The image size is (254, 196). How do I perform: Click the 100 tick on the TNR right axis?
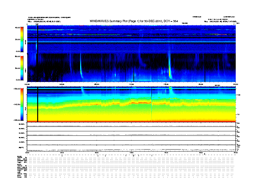(x=239, y=95)
